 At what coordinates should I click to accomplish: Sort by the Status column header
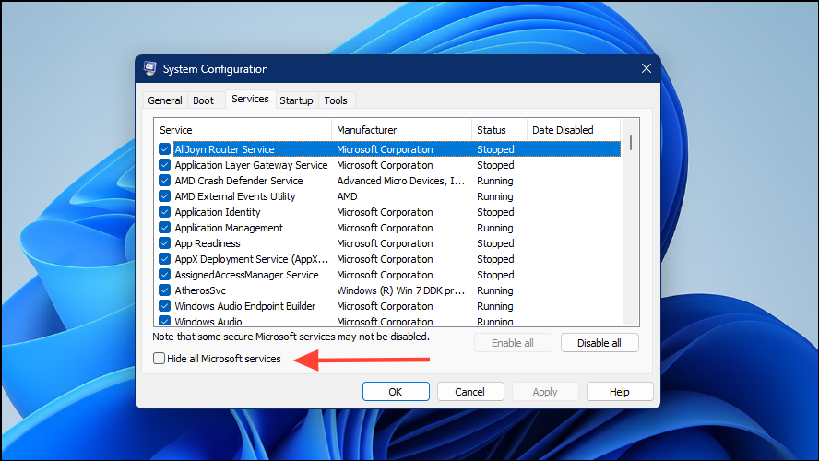coord(499,130)
